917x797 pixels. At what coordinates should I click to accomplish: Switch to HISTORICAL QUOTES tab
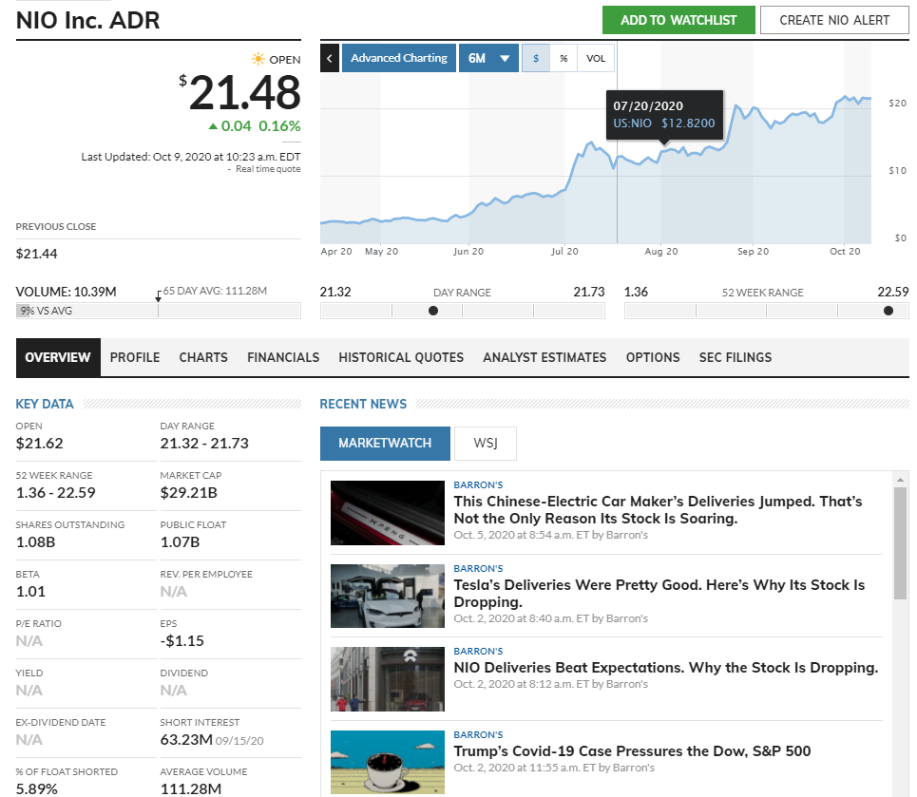point(401,357)
